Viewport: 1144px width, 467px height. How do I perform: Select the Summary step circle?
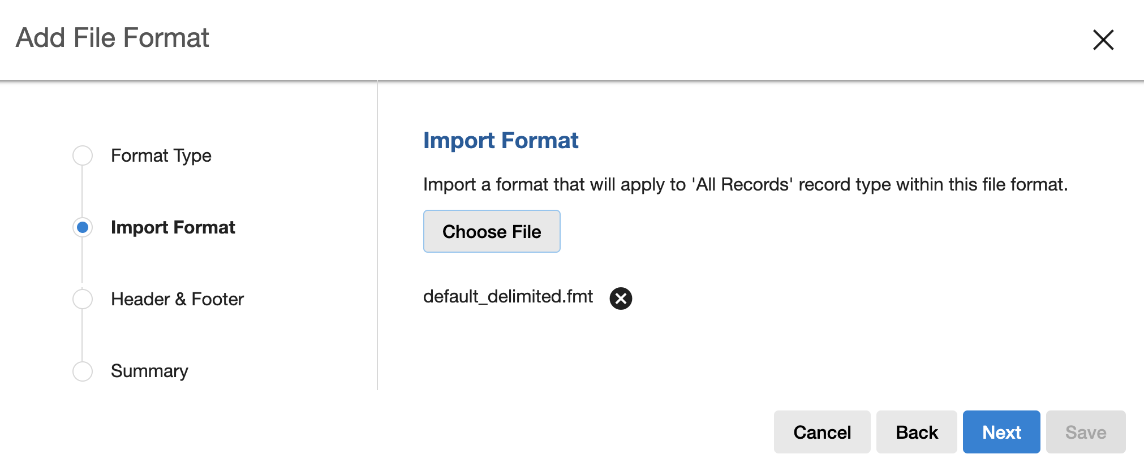click(x=83, y=371)
